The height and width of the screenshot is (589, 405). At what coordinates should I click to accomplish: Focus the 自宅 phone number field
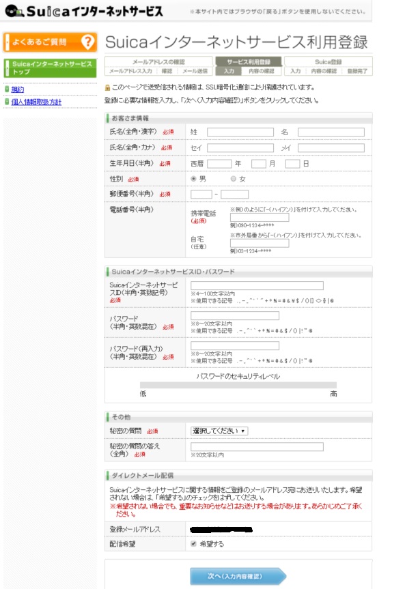[260, 243]
